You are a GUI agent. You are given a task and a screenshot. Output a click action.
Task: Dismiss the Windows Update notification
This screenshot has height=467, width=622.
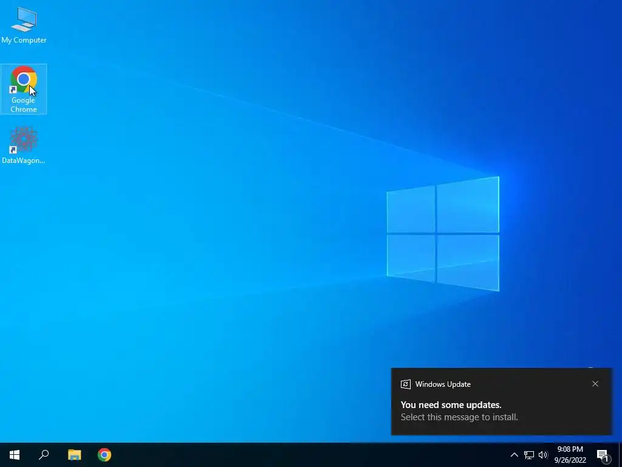pos(595,384)
